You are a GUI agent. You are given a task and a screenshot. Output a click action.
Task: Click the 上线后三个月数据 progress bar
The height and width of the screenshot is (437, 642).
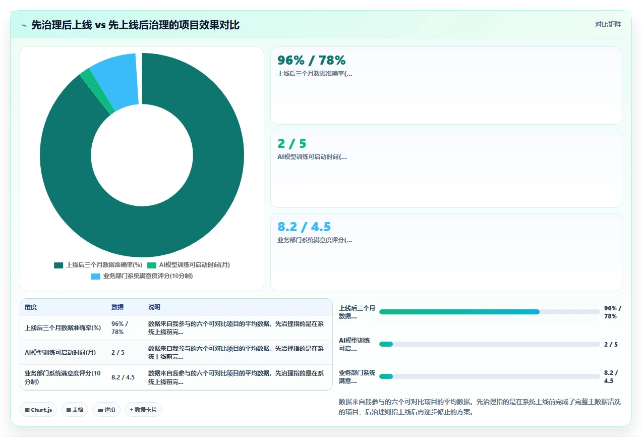click(x=489, y=312)
